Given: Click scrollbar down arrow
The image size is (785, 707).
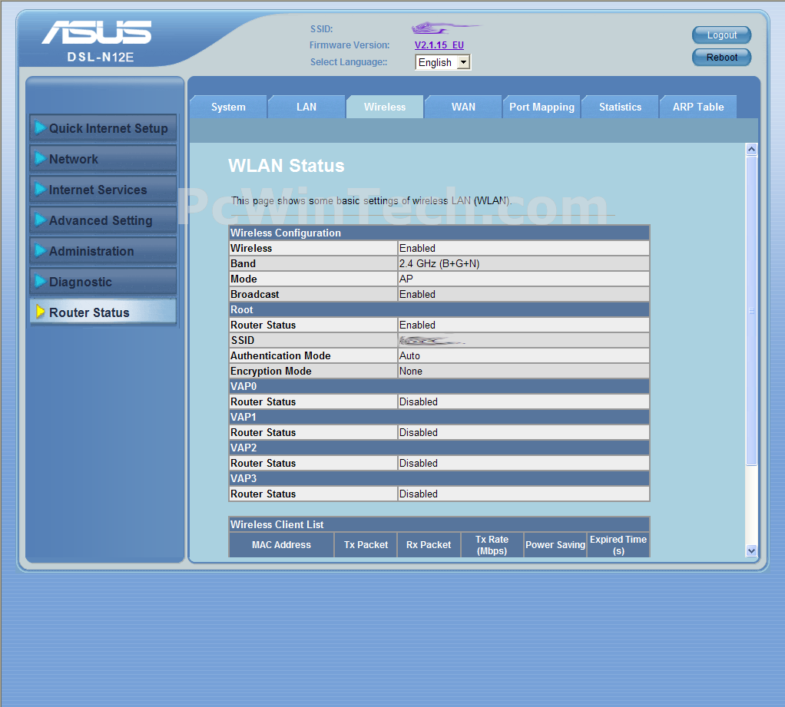Looking at the screenshot, I should (x=751, y=551).
